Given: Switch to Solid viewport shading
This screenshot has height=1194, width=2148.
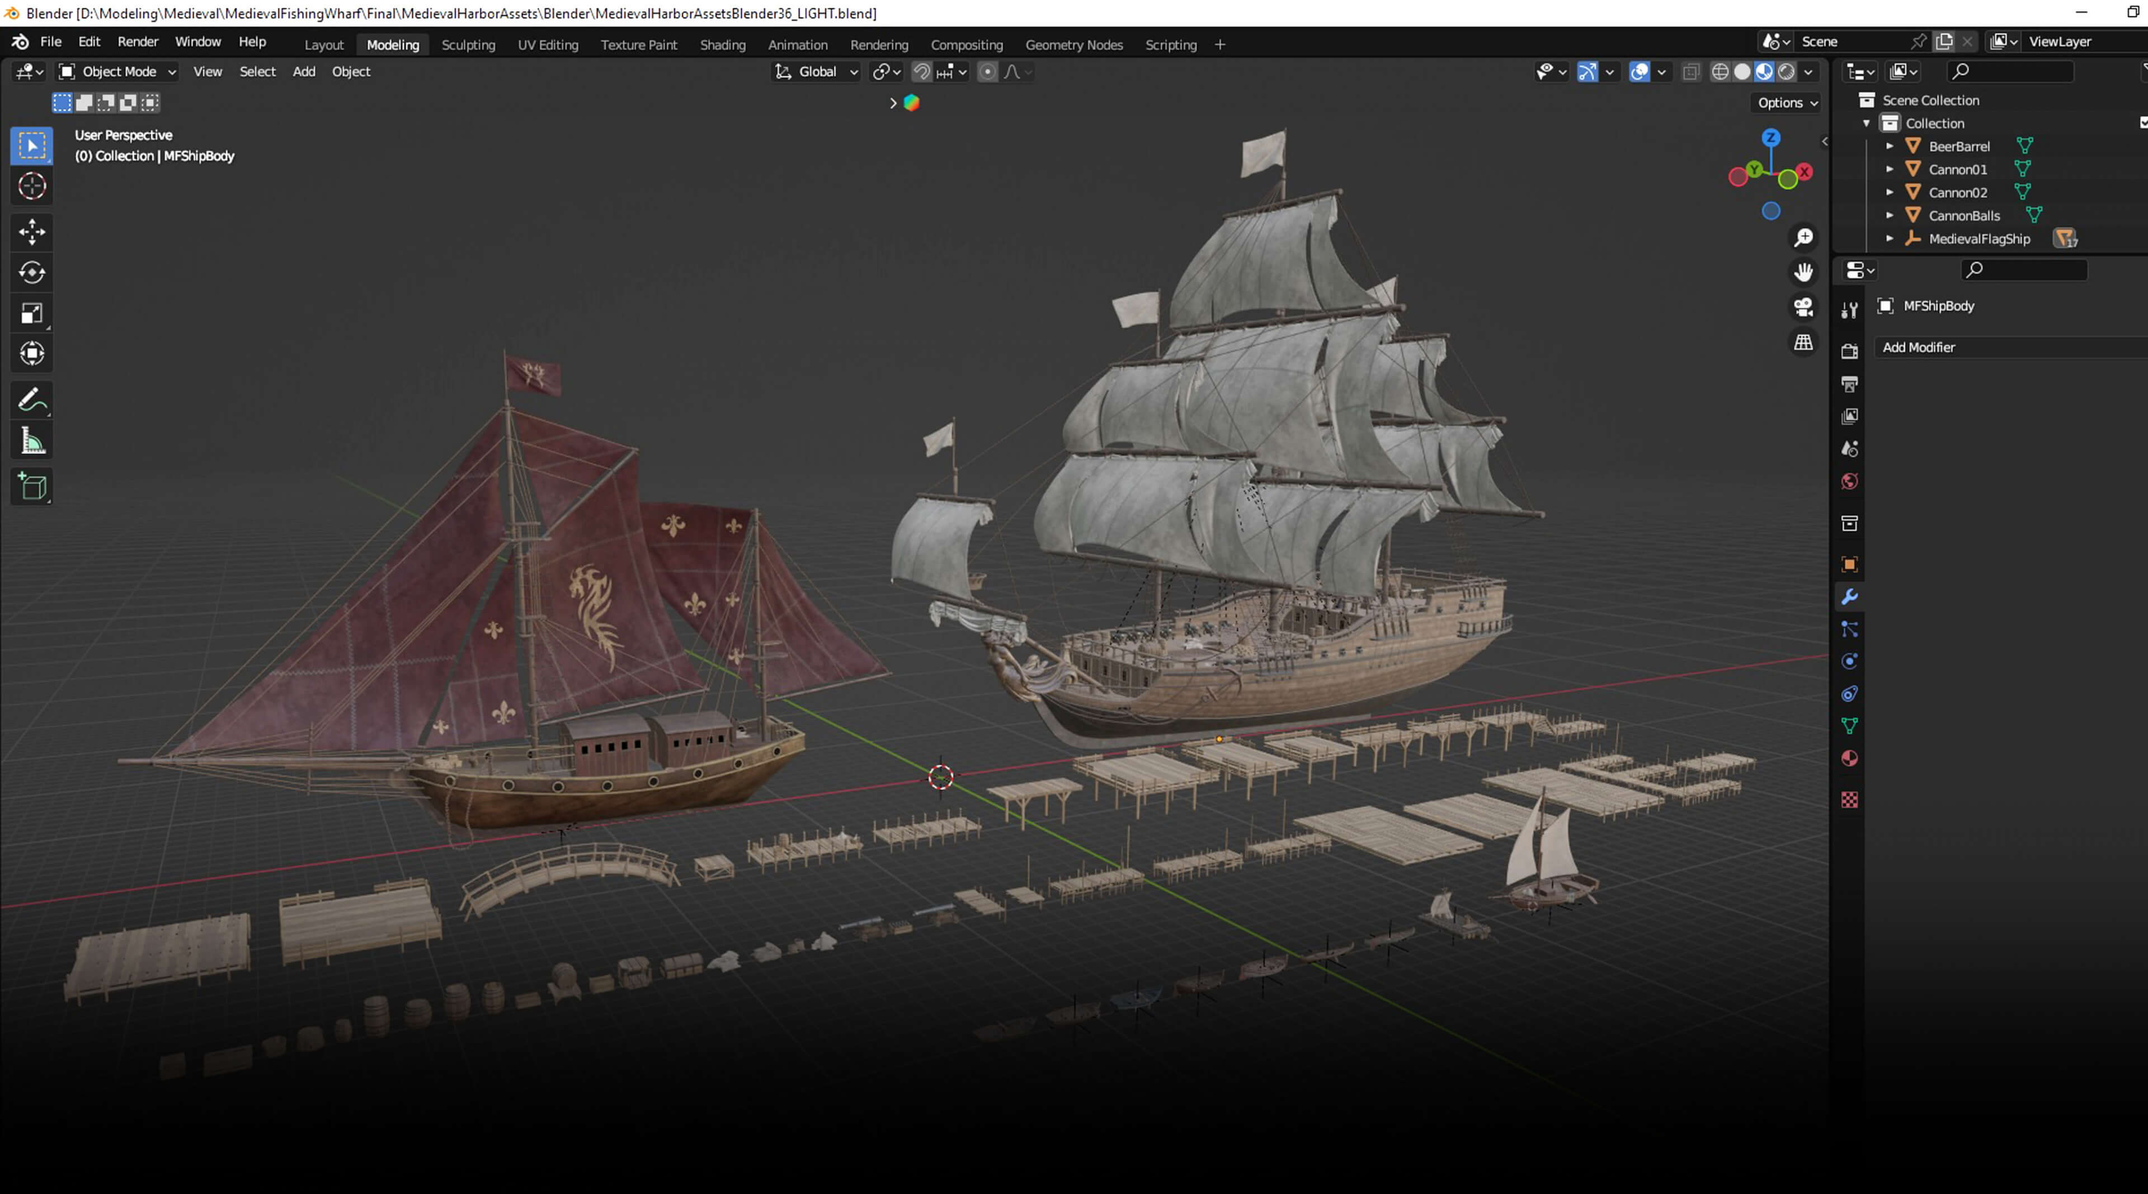Looking at the screenshot, I should click(1742, 72).
